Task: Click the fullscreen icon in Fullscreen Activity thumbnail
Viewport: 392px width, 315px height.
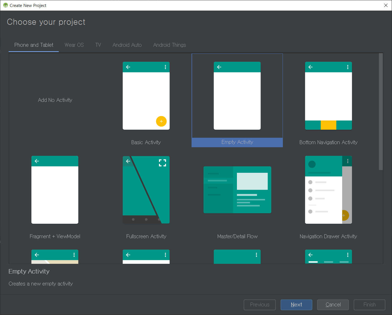Action: point(163,163)
